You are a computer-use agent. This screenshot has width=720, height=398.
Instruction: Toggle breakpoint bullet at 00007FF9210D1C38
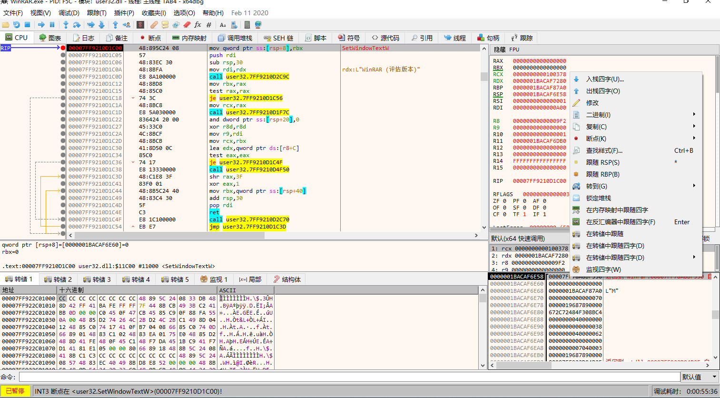[x=63, y=169]
